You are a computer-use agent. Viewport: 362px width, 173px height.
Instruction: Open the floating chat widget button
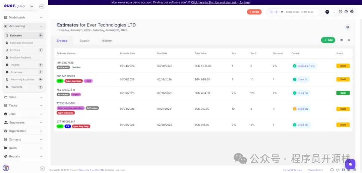pyautogui.click(x=350, y=164)
